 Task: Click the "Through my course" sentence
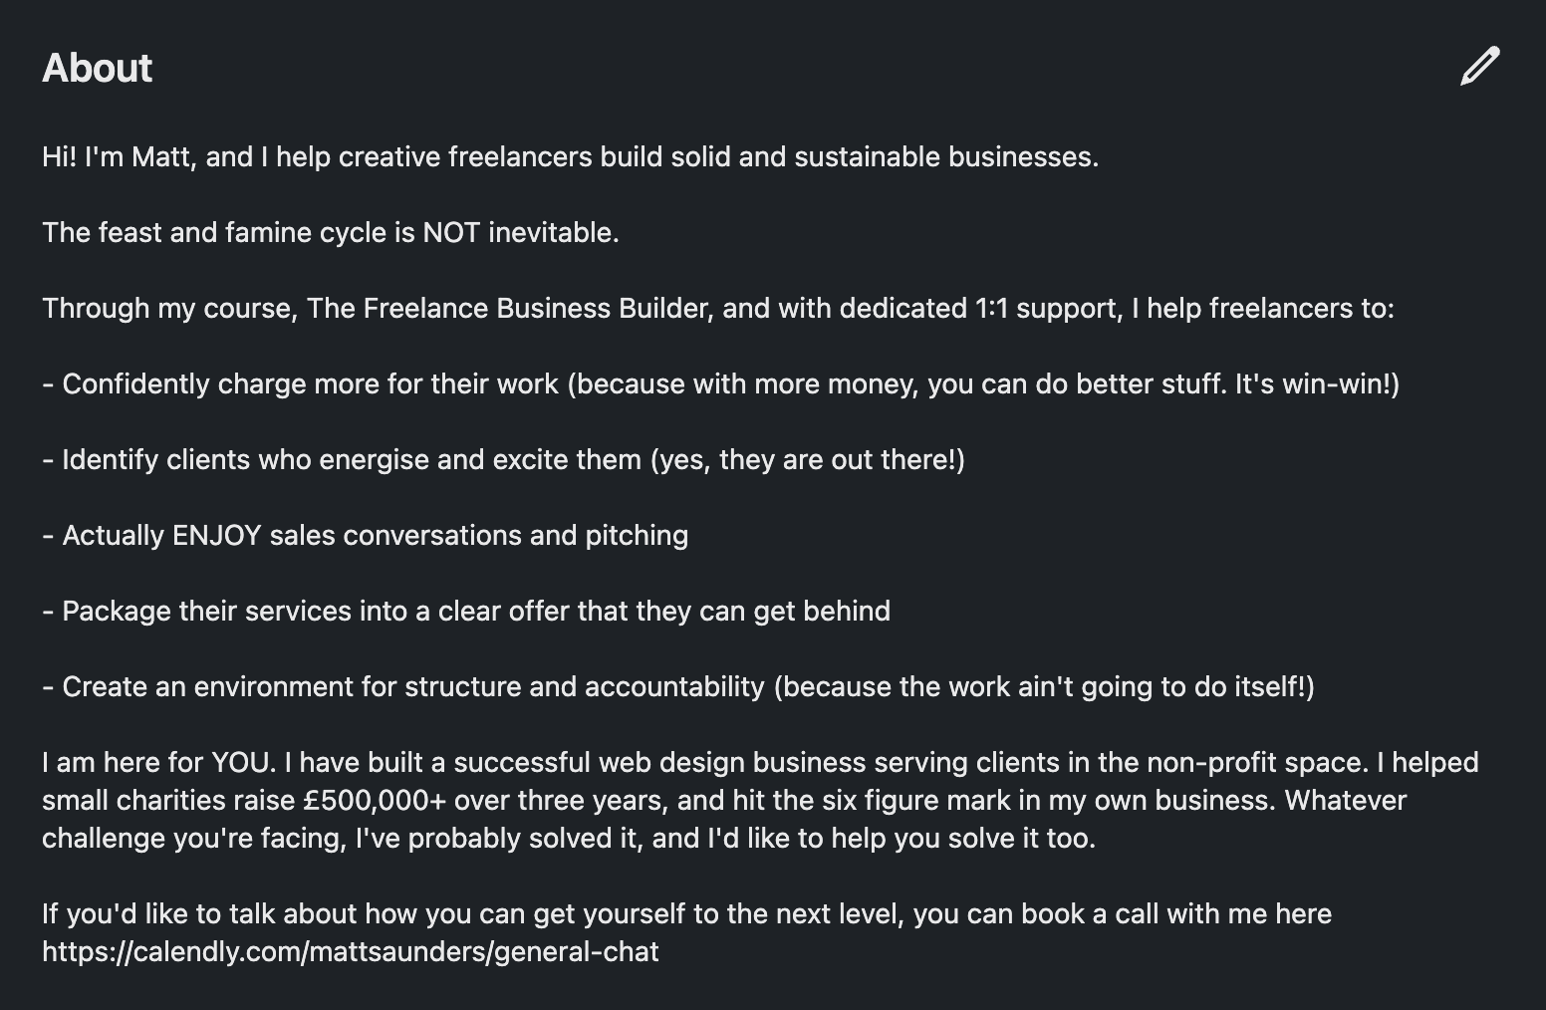point(718,308)
